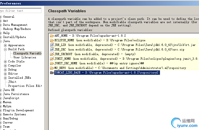Expand the Data Management node
Viewport: 199px width, 130px height.
pos(1,25)
